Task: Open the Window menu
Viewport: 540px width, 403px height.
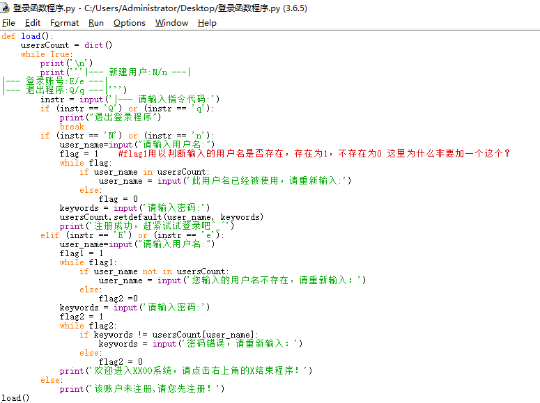Action: click(x=171, y=23)
